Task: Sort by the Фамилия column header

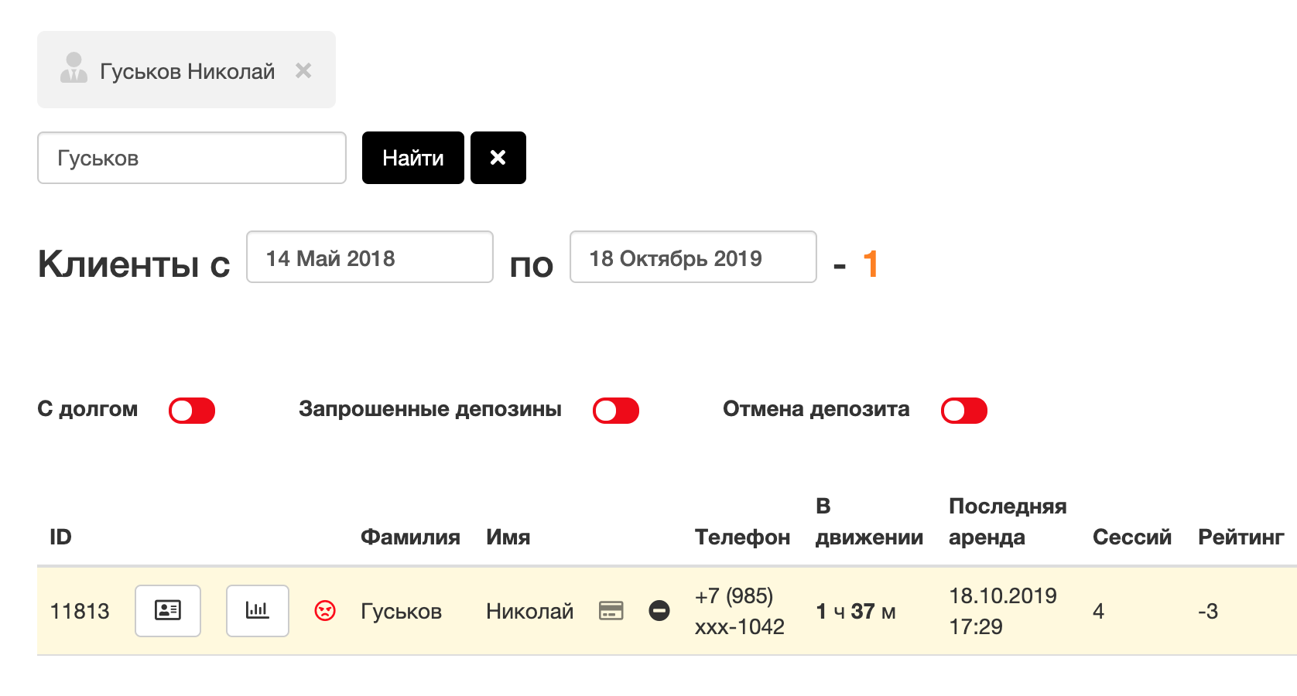Action: click(x=410, y=537)
